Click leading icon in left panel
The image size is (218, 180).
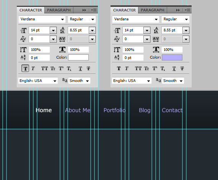coord(62,30)
